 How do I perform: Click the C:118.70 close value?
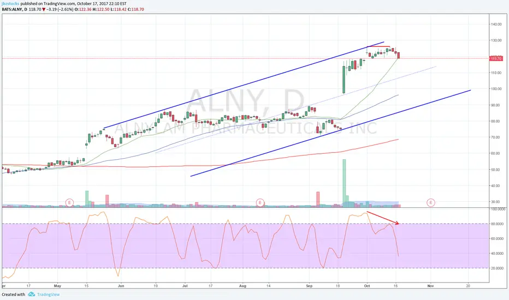(135, 9)
